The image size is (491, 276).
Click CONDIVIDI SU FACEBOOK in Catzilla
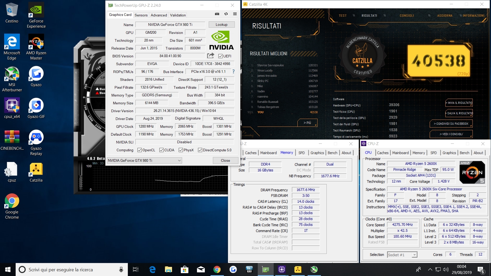(x=451, y=124)
